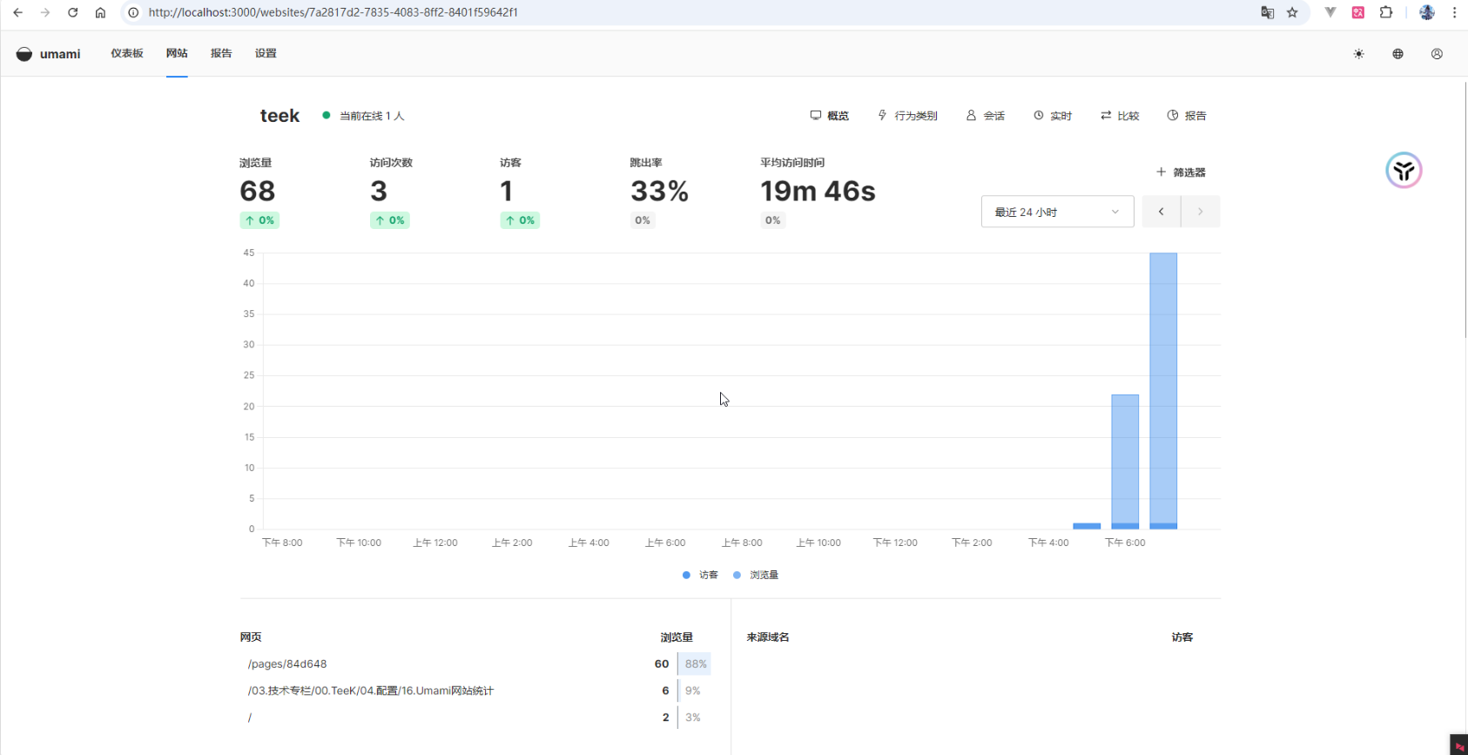Click the floating colorful Y assistant icon
Viewport: 1468px width, 755px height.
click(x=1404, y=171)
